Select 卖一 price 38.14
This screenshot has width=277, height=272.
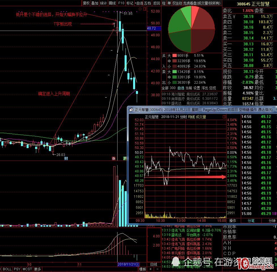pos(248,38)
